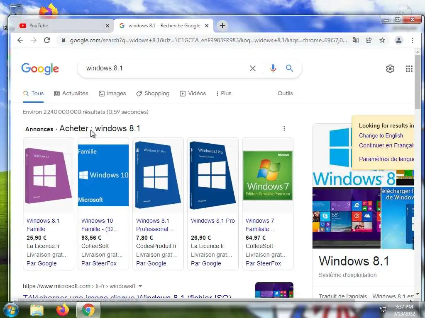Click the Google logo
This screenshot has height=318, width=425.
pyautogui.click(x=40, y=69)
